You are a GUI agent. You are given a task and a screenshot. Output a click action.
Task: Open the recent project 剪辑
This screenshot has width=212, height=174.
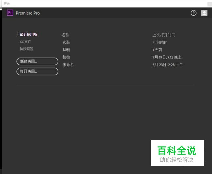click(x=66, y=50)
